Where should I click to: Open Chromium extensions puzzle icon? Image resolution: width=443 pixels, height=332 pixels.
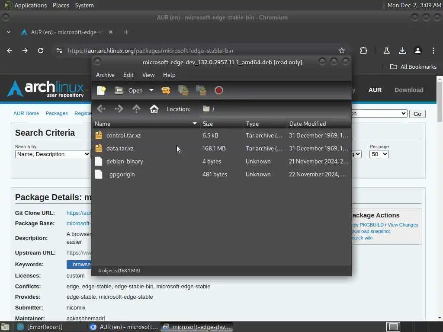(x=363, y=51)
